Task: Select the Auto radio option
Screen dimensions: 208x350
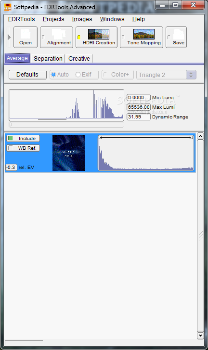Action: click(60, 75)
